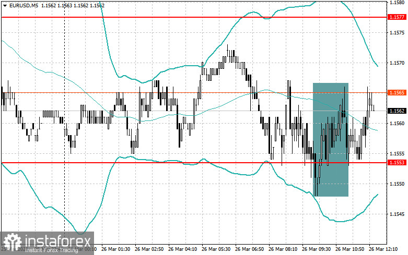
Task: Click the 26 Mar 10:50 time label
Action: click(349, 249)
